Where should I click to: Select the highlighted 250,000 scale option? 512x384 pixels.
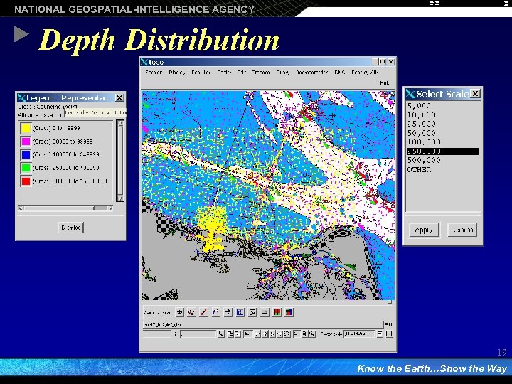coord(443,151)
